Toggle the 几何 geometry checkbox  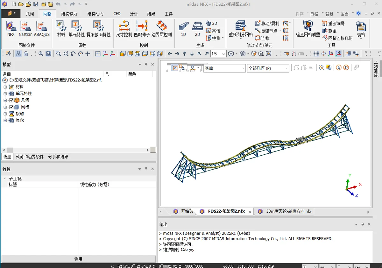pos(11,100)
